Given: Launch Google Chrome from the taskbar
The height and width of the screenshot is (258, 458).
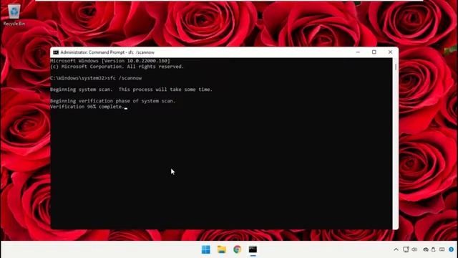Looking at the screenshot, I should click(x=237, y=249).
